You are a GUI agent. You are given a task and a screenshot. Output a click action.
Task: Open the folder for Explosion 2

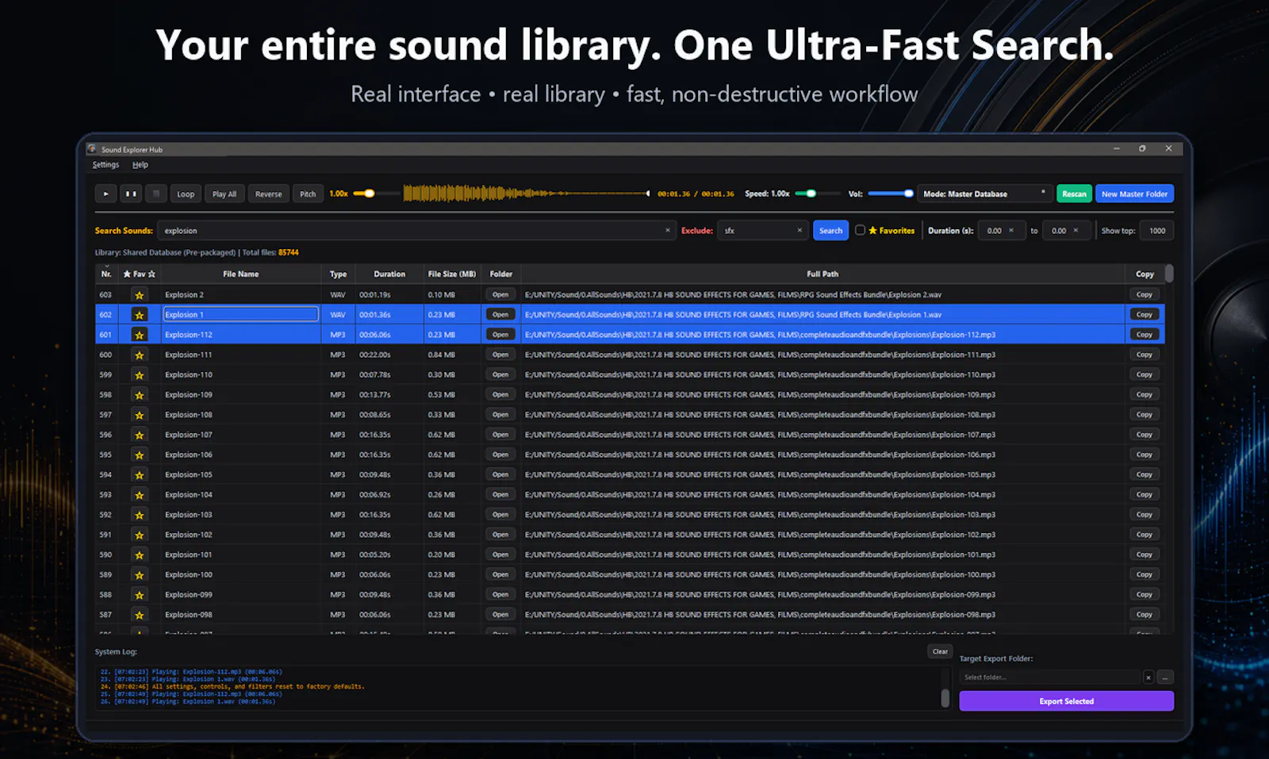(500, 294)
